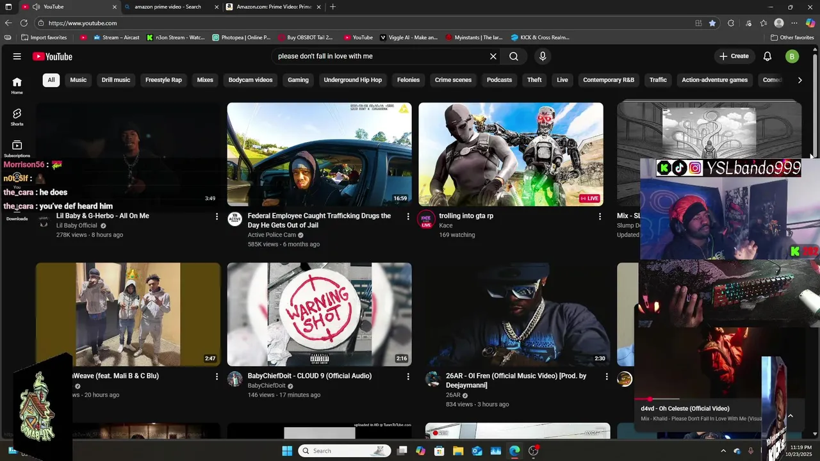Open title link 26AR - Ol Fren

coord(516,380)
